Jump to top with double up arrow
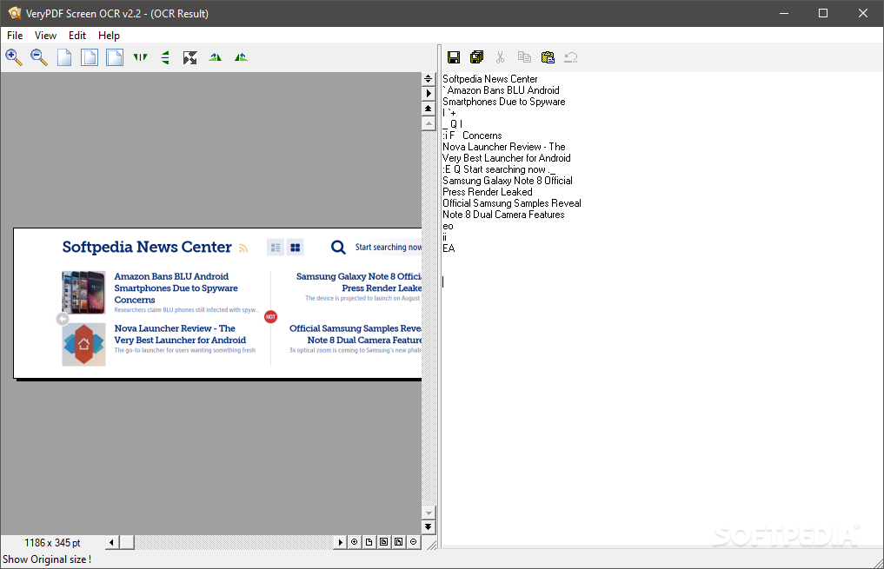Screen dimensions: 884x569 [428, 109]
